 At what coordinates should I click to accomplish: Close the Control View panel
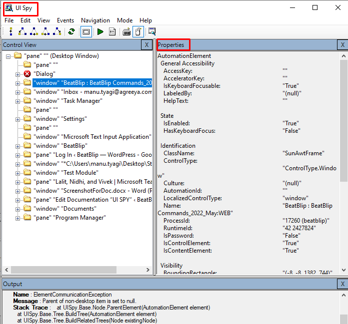146,45
